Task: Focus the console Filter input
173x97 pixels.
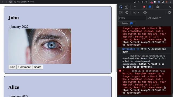Action: coord(132,18)
